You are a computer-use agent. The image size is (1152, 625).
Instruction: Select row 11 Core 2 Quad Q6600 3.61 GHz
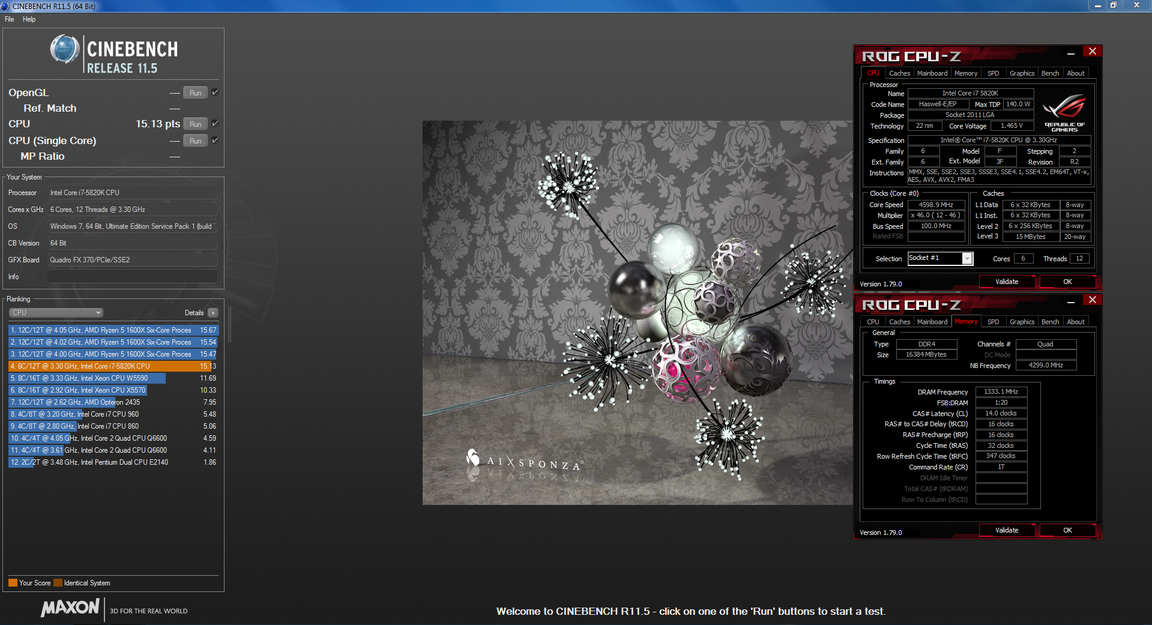coord(113,450)
